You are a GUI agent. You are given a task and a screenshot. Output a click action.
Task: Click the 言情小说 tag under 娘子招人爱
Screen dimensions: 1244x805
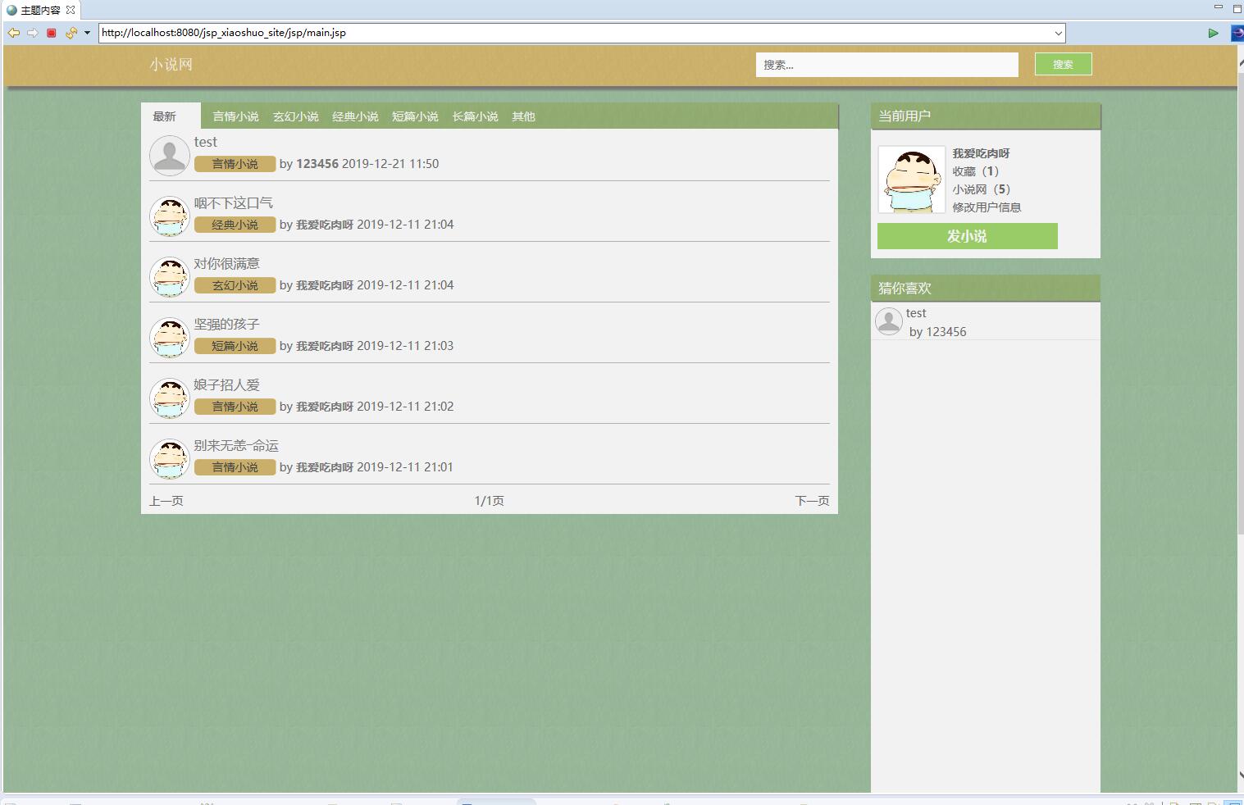pos(235,407)
